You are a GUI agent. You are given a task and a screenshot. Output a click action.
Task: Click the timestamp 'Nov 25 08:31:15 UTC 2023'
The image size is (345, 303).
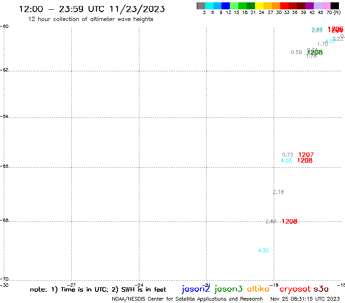[305, 299]
